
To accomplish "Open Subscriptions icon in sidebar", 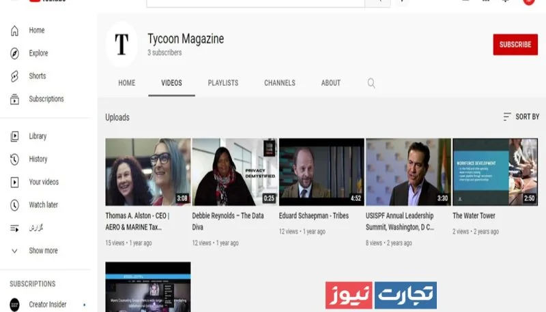I will click(x=14, y=99).
